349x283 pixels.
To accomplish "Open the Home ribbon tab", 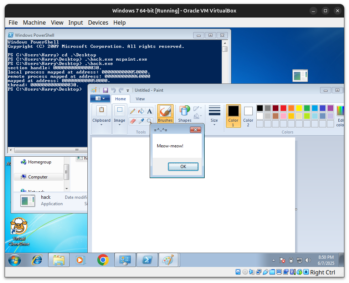I will pos(120,99).
